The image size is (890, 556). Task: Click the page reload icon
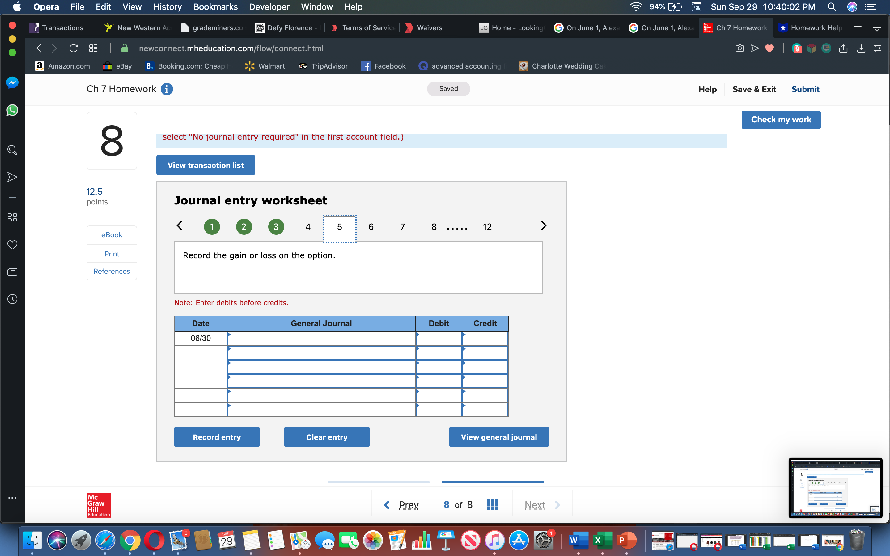[x=74, y=48]
